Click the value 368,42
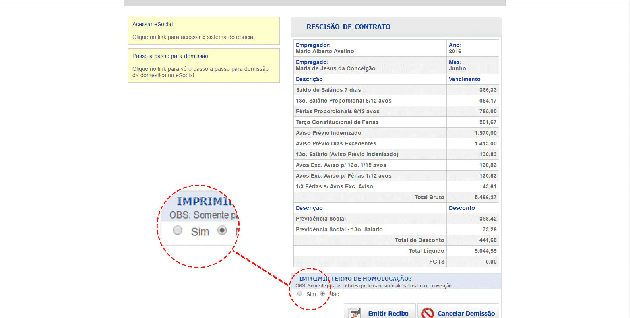The image size is (630, 318). (x=488, y=219)
